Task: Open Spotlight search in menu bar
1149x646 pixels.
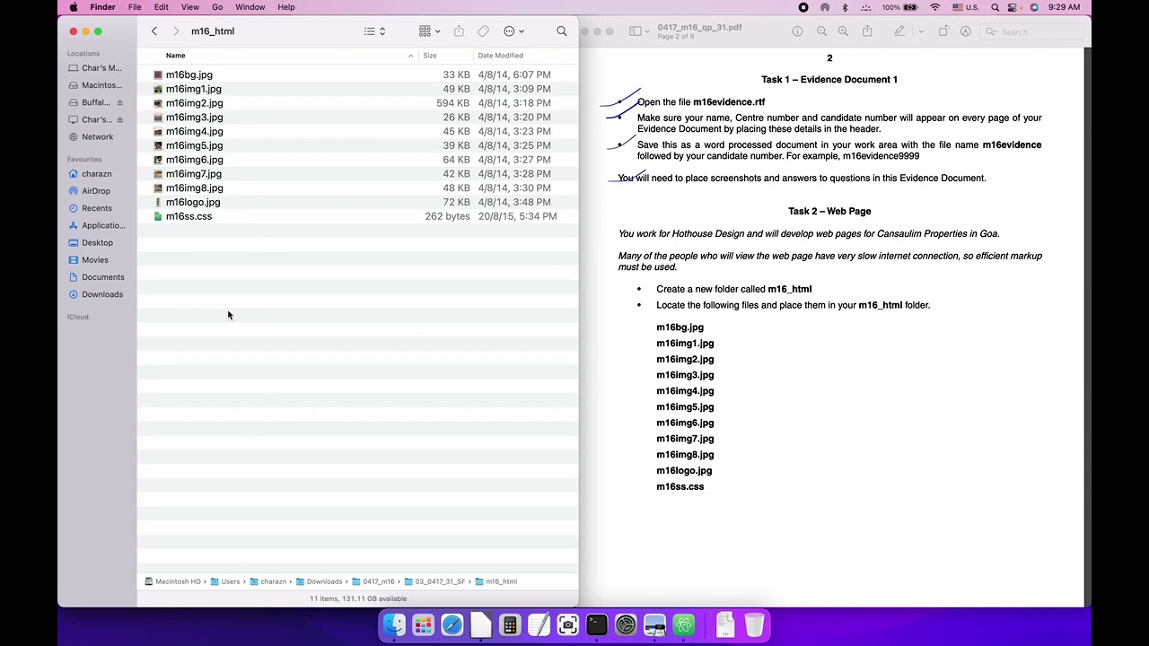Action: 996,7
